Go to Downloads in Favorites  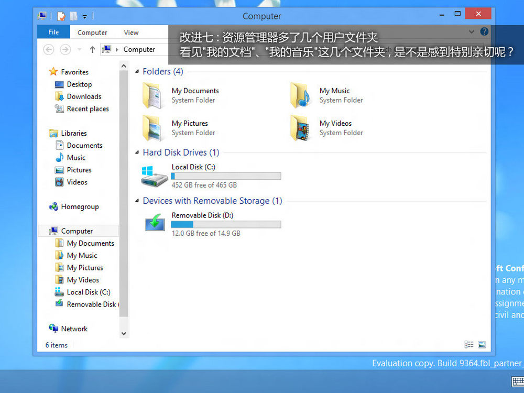point(84,96)
